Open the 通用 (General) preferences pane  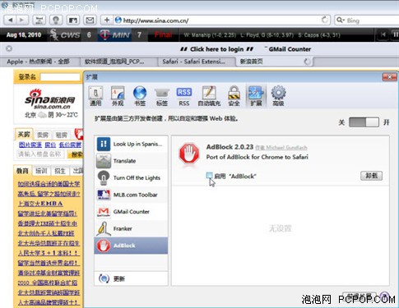point(95,96)
